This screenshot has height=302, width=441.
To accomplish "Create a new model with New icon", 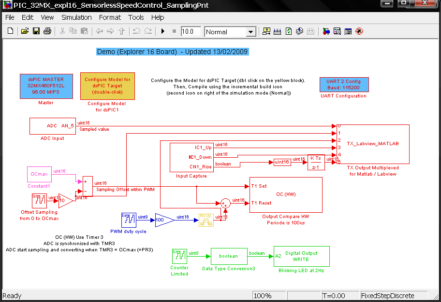I will click(11, 31).
